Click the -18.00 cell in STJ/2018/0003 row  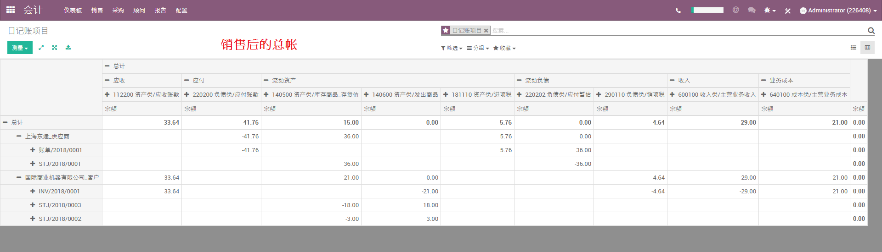point(311,205)
